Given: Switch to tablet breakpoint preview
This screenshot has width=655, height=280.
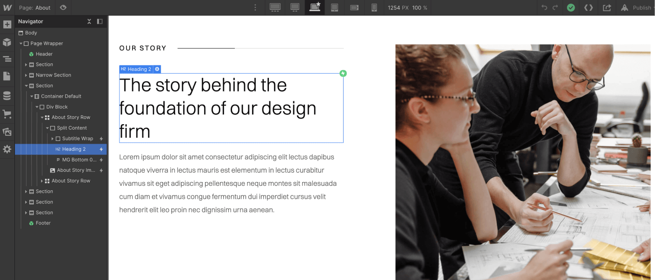Looking at the screenshot, I should click(x=334, y=7).
